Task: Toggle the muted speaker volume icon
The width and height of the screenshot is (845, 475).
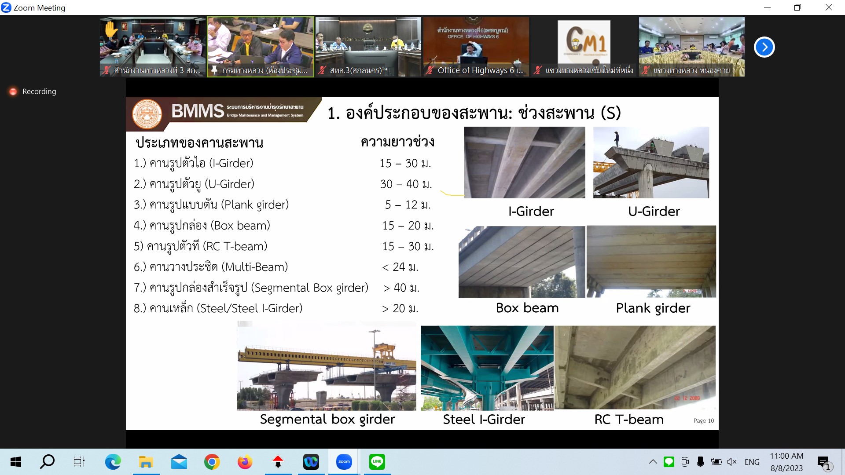Action: tap(732, 462)
